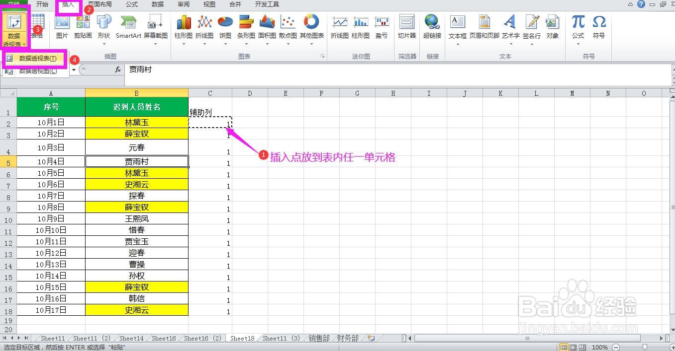The height and width of the screenshot is (351, 675).
Task: Insert a 表格 table
Action: (37, 26)
